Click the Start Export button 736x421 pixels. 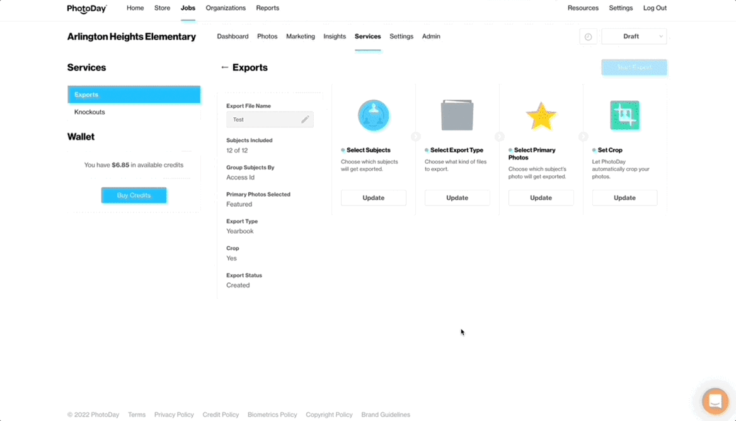pyautogui.click(x=634, y=67)
